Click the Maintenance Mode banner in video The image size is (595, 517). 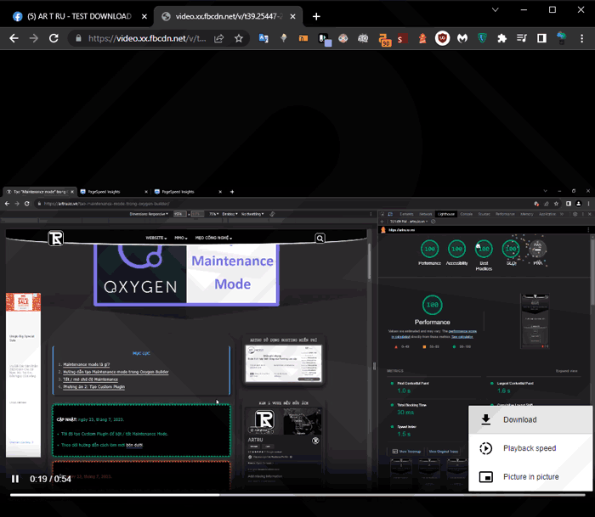[x=186, y=275]
